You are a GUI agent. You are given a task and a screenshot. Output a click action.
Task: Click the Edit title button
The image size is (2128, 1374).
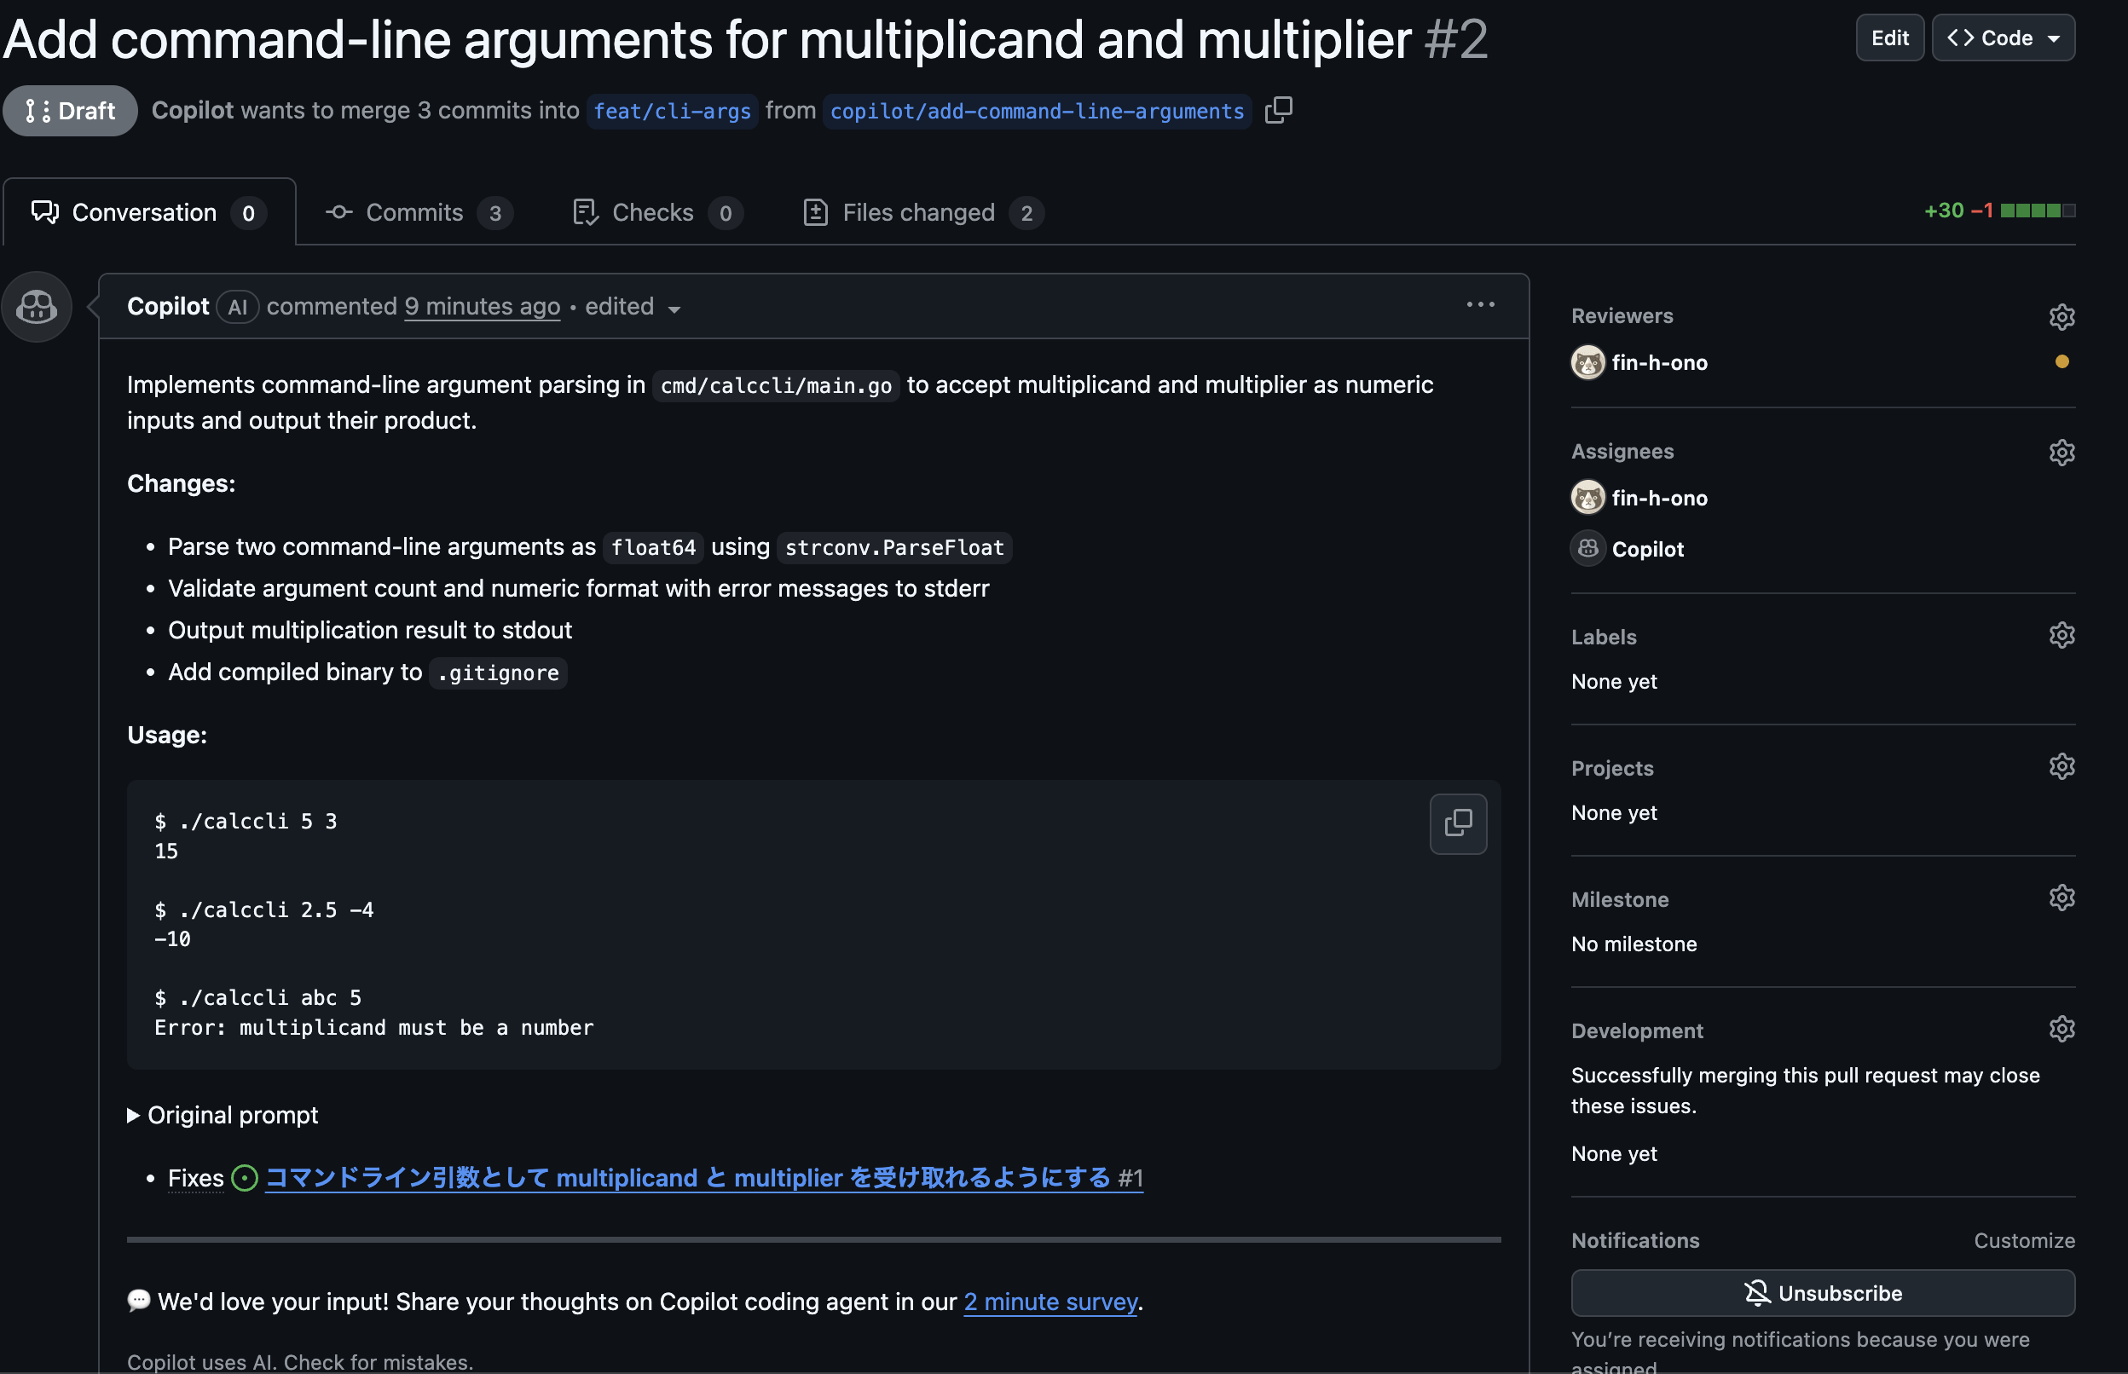(x=1889, y=38)
